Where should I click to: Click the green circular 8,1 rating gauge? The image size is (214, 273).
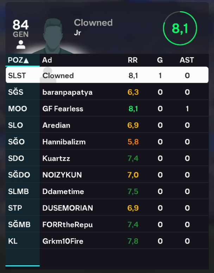180,28
